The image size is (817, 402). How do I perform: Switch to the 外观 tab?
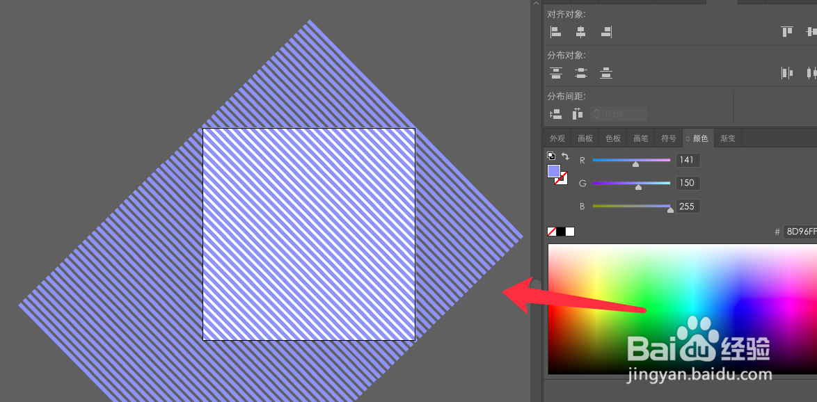tap(557, 138)
